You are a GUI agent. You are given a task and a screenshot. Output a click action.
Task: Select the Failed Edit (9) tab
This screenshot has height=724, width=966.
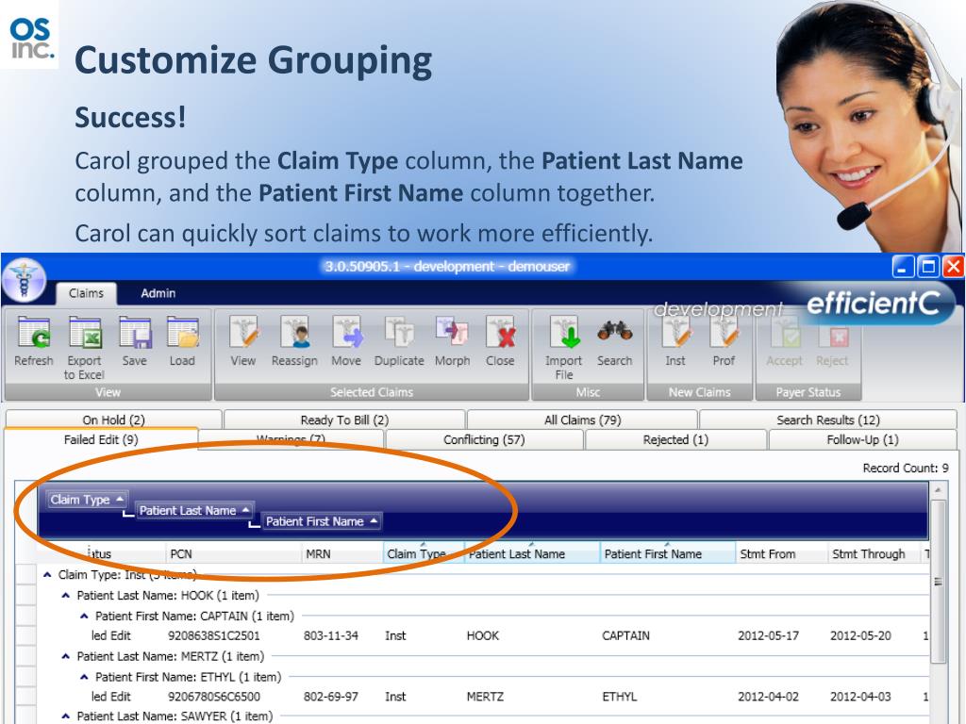101,439
